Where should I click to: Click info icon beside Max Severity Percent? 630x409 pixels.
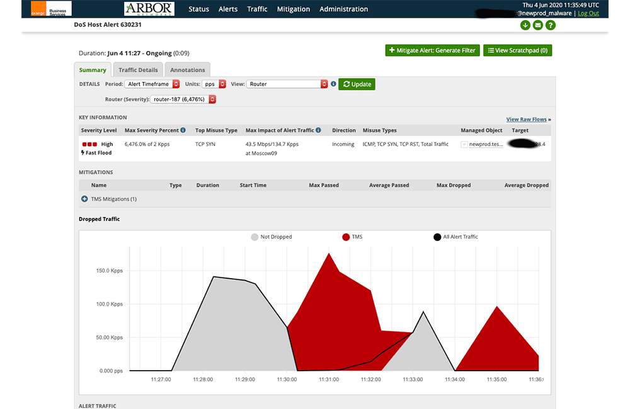click(x=183, y=130)
